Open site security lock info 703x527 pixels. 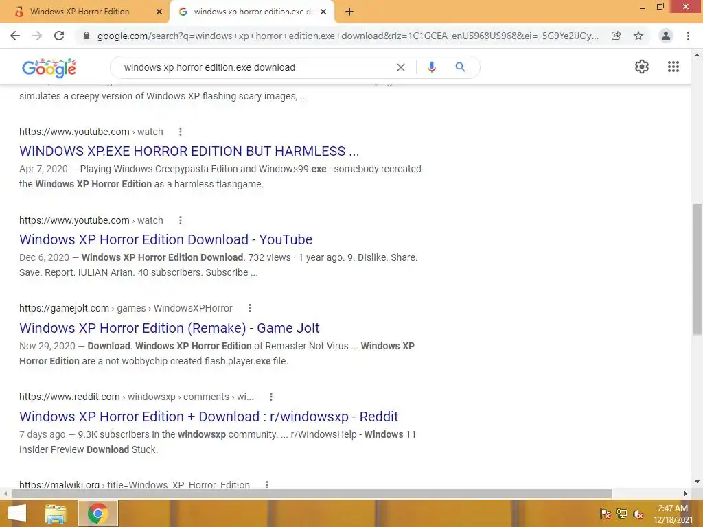pos(87,36)
